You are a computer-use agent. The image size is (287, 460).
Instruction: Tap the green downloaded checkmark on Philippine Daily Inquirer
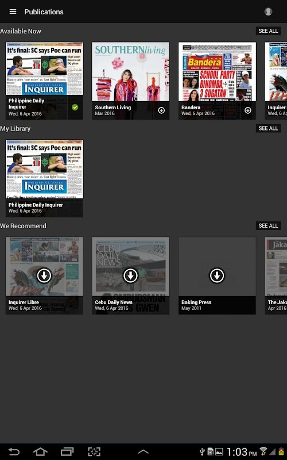pos(75,108)
